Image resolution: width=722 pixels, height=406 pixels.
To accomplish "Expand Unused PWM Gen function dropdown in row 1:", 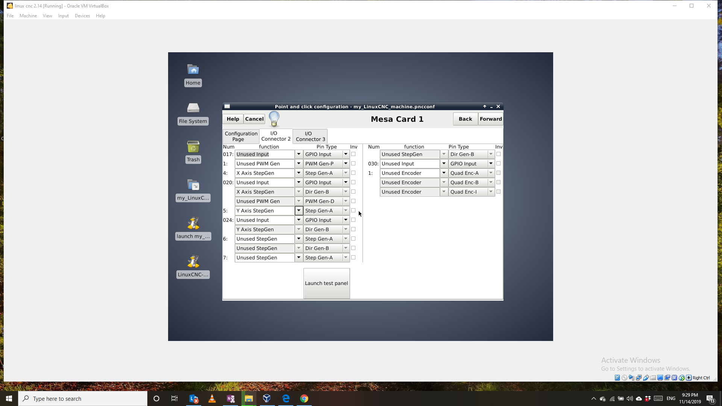I will click(x=299, y=164).
